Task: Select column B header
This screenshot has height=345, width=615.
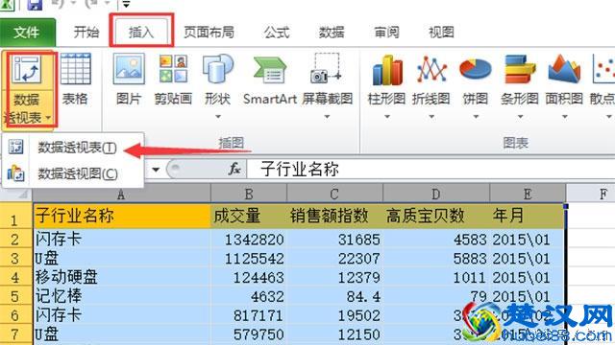Action: pyautogui.click(x=249, y=194)
